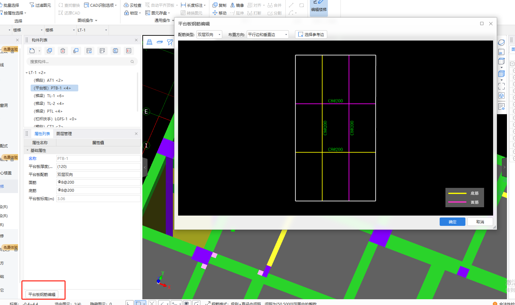Click the cross snap icon in status bar
515x305 pixels.
coord(152,303)
